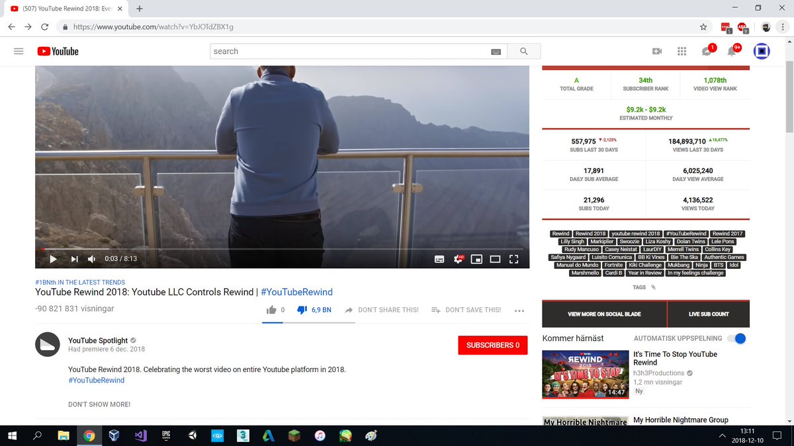Expand description with DON'T SHOW MORE!
The image size is (794, 446).
99,404
